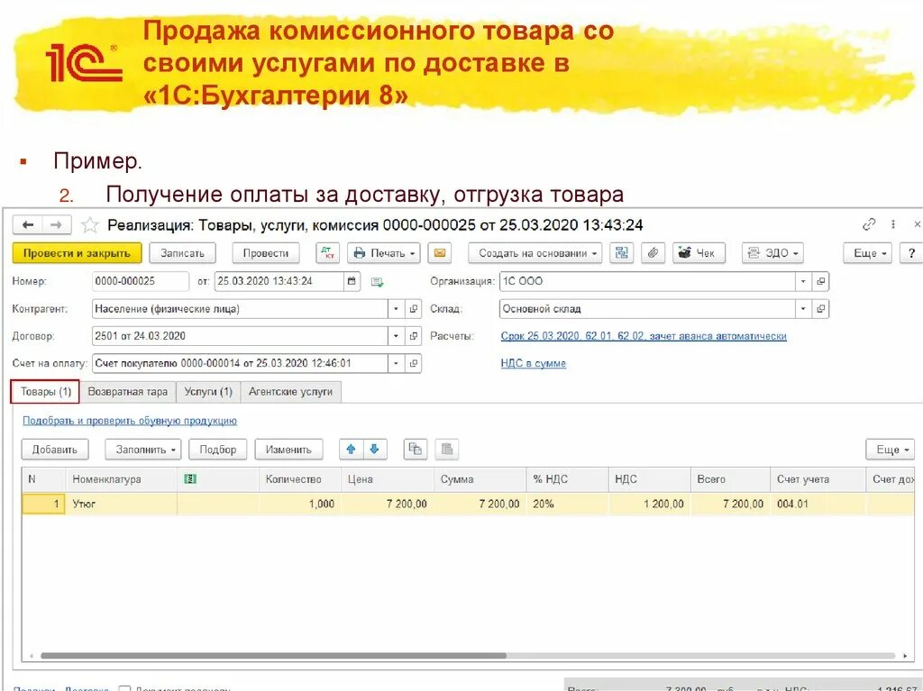Click the paperclip attachments icon
923x691 pixels.
point(653,253)
